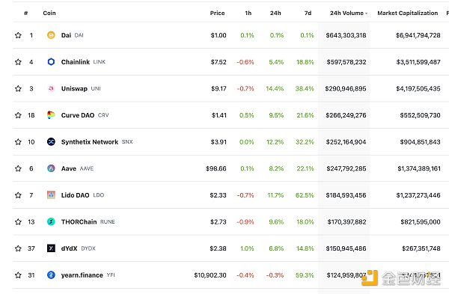
Task: Click the Synthetix Network logo icon
Action: (51, 141)
